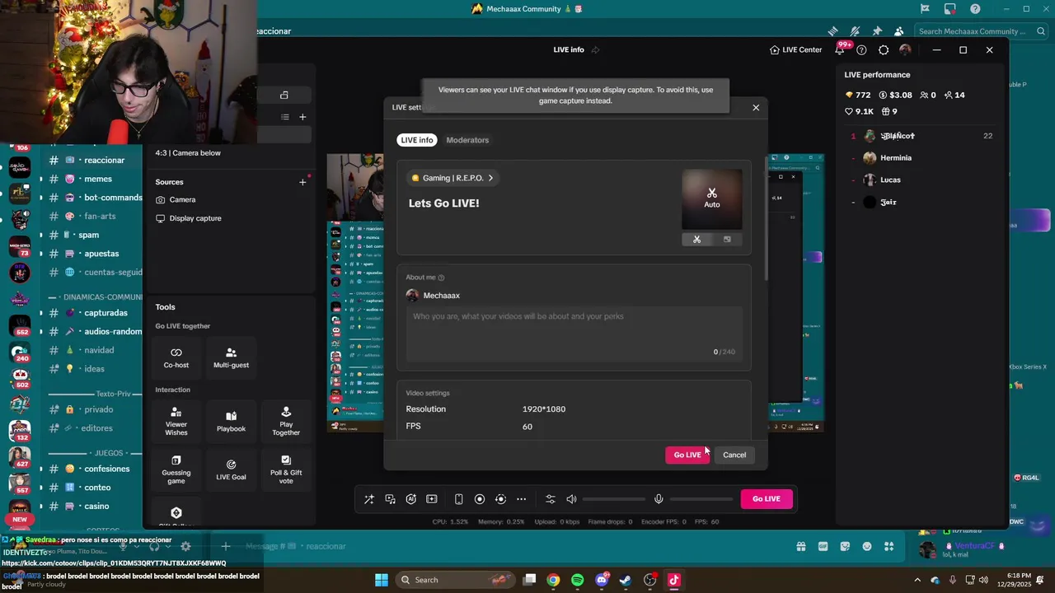1055x593 pixels.
Task: Open the video clip sparkle icon in toolbar
Action: (x=431, y=499)
